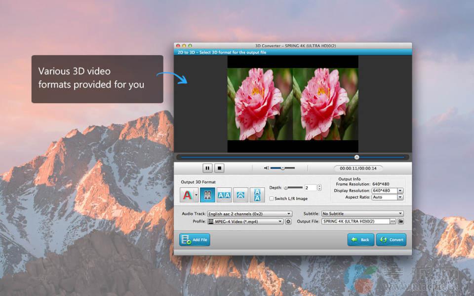Select the Anaglyph 3D format icon
474x296 pixels.
point(187,195)
